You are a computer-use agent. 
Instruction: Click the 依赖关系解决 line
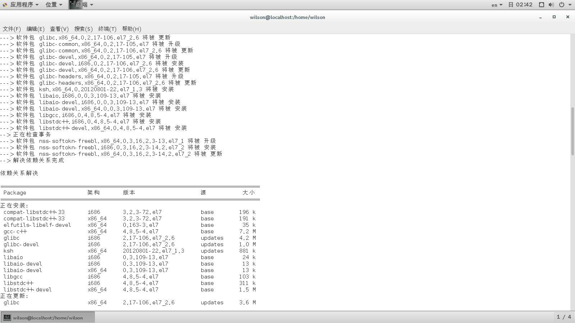pyautogui.click(x=19, y=173)
